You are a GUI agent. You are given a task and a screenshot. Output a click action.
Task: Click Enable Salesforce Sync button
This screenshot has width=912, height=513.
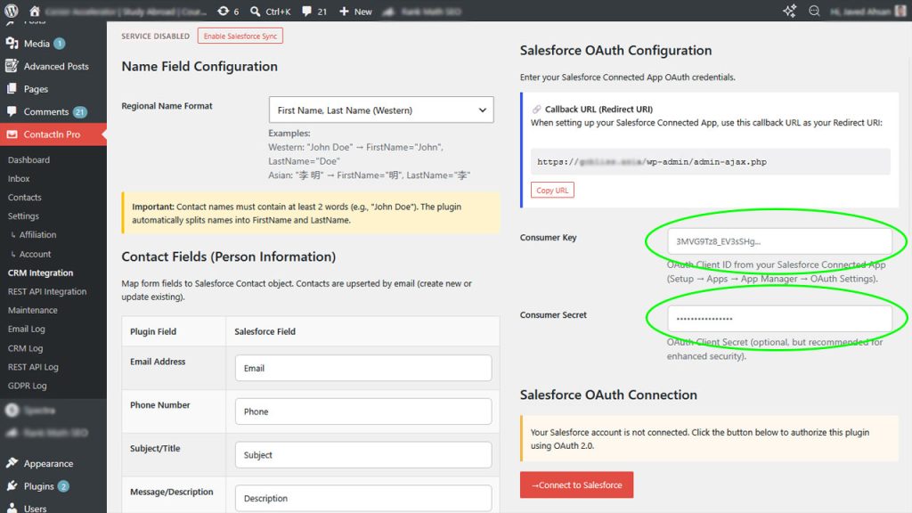(x=240, y=36)
